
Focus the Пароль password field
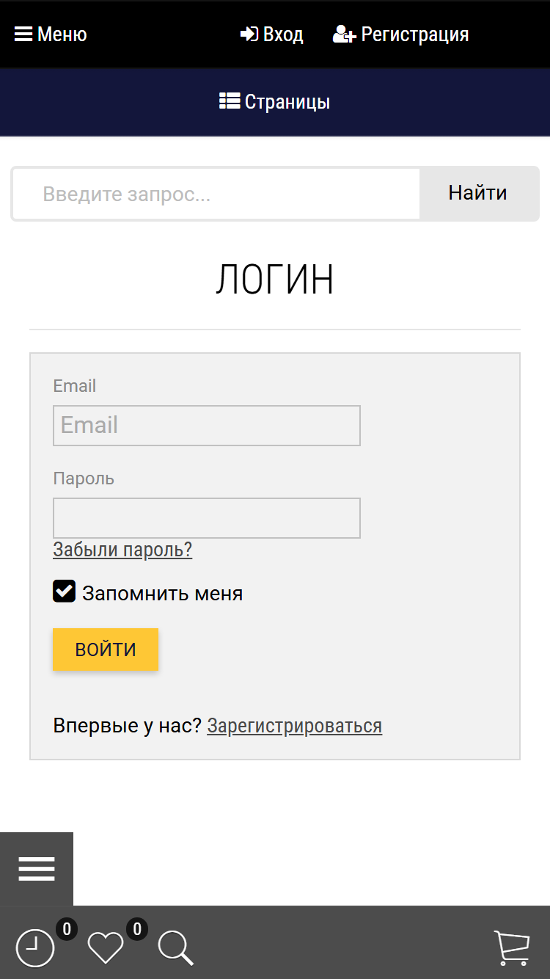(x=207, y=518)
